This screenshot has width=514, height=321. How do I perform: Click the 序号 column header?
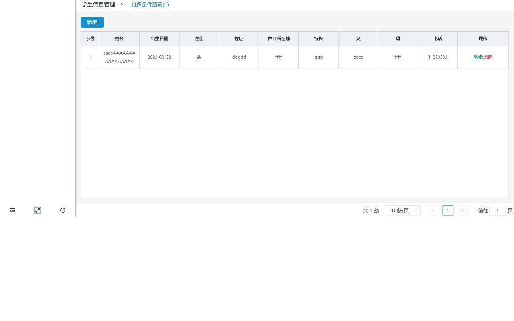click(x=90, y=39)
